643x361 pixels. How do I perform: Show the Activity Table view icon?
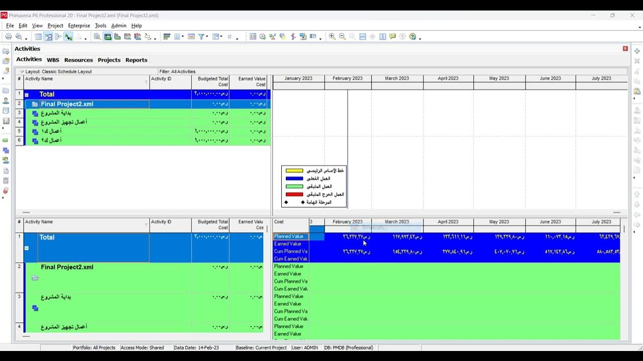pyautogui.click(x=38, y=37)
